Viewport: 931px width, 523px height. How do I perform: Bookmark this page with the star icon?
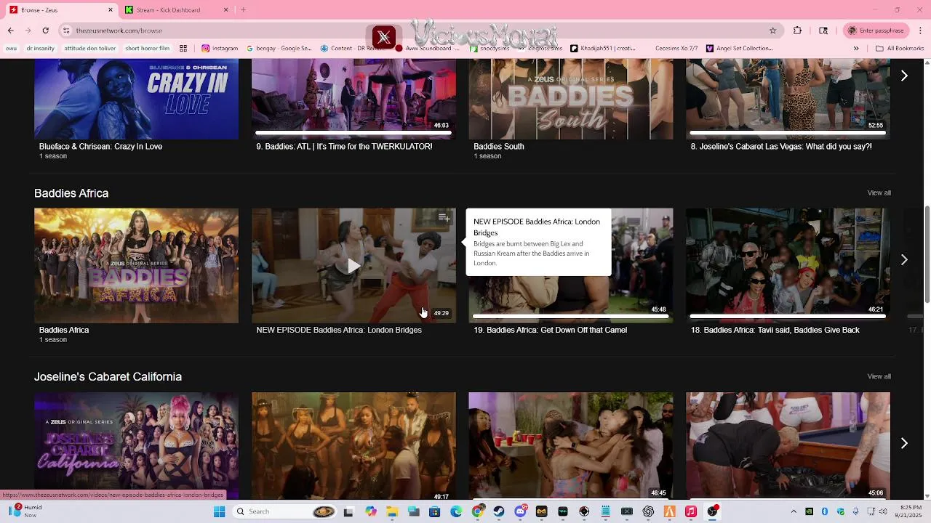[x=772, y=31]
